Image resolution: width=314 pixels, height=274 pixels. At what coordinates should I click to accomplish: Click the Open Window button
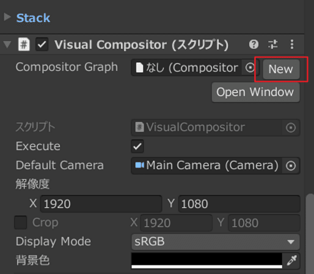tap(255, 92)
